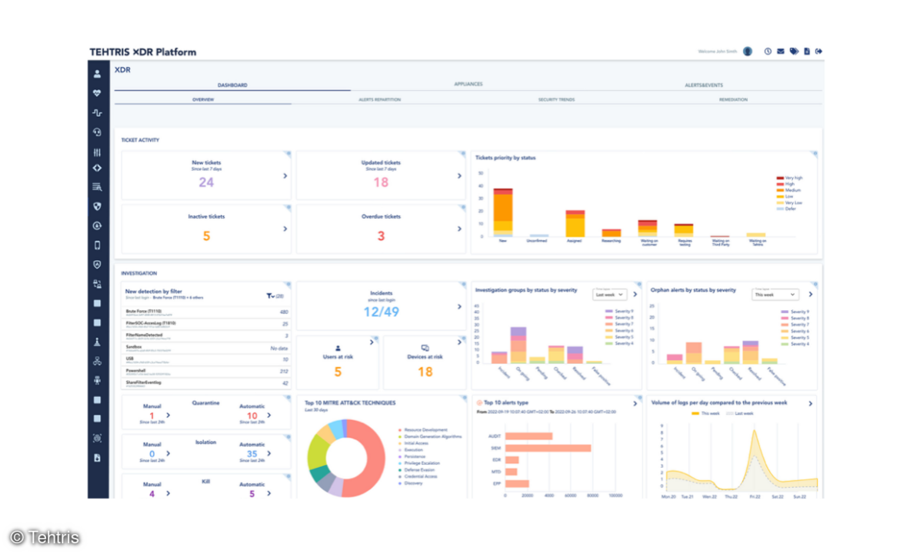Viewport: 923px width, 554px height.
Task: Click the Devices at risk screens icon
Action: pos(425,348)
